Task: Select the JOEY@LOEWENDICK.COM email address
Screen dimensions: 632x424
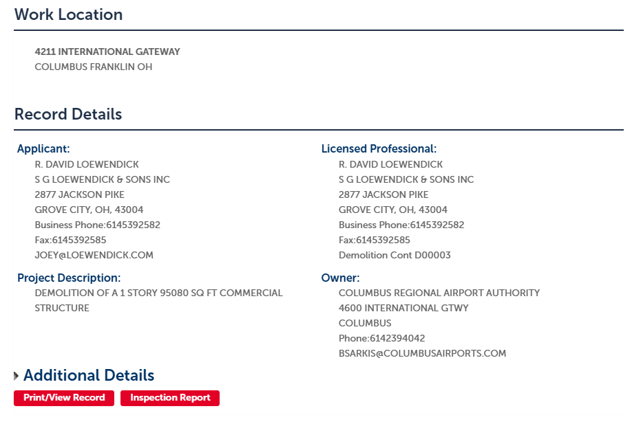Action: point(94,255)
